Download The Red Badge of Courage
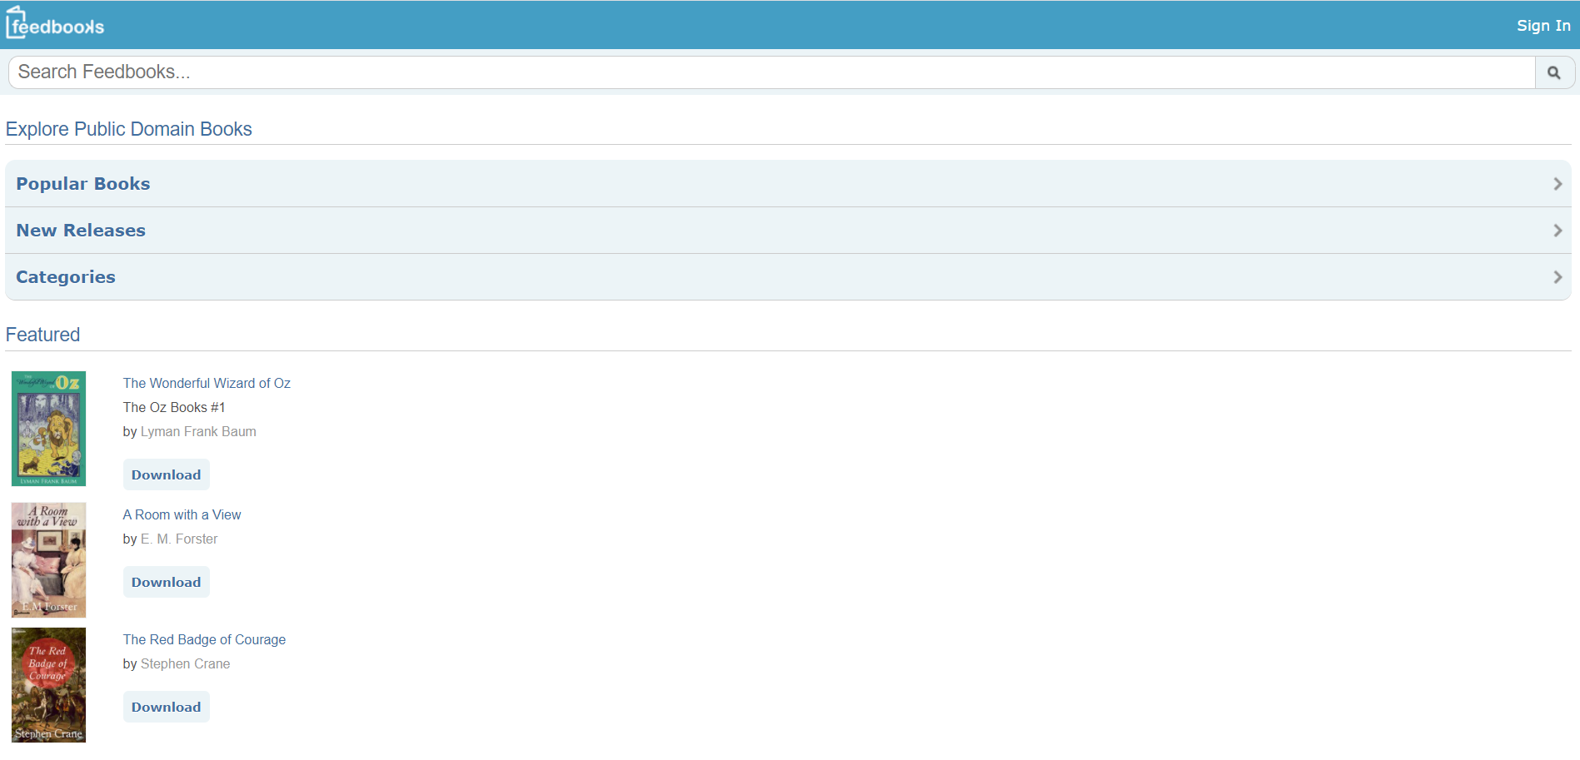The width and height of the screenshot is (1580, 760). click(x=166, y=707)
